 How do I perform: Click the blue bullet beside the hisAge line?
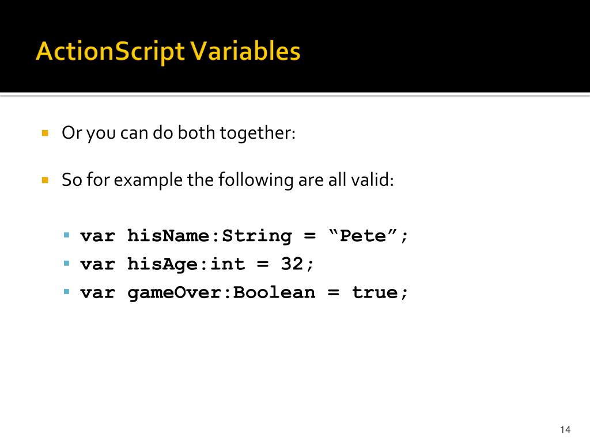pyautogui.click(x=67, y=264)
